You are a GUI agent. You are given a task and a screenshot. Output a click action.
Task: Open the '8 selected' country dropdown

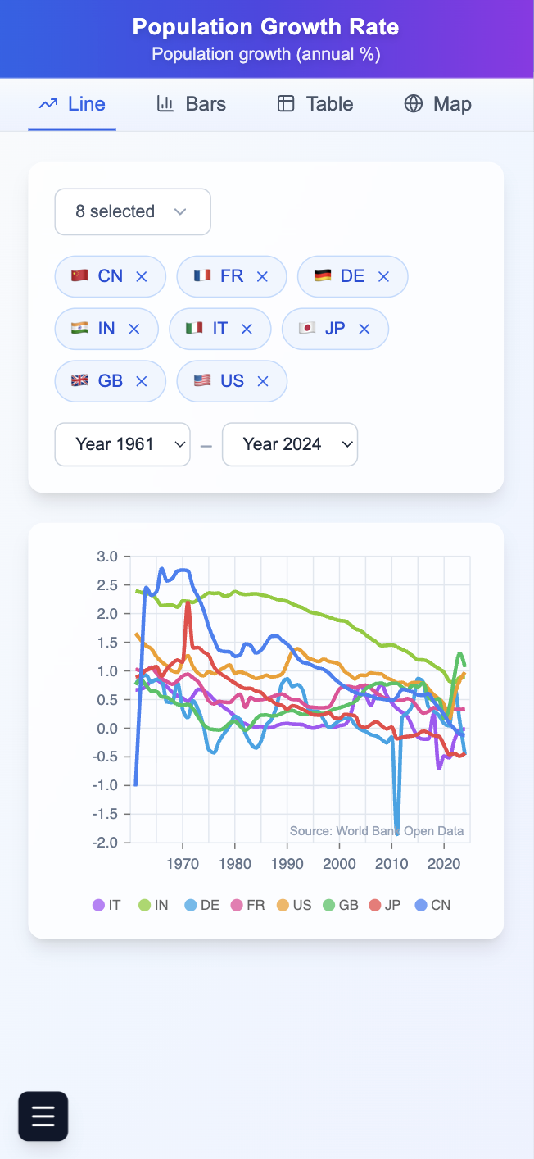click(132, 211)
